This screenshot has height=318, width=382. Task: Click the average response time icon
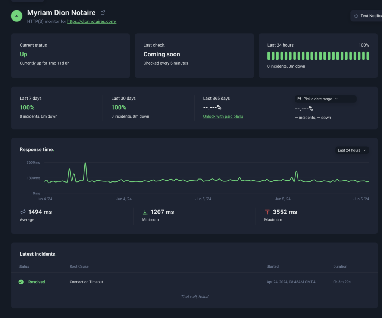pos(23,212)
